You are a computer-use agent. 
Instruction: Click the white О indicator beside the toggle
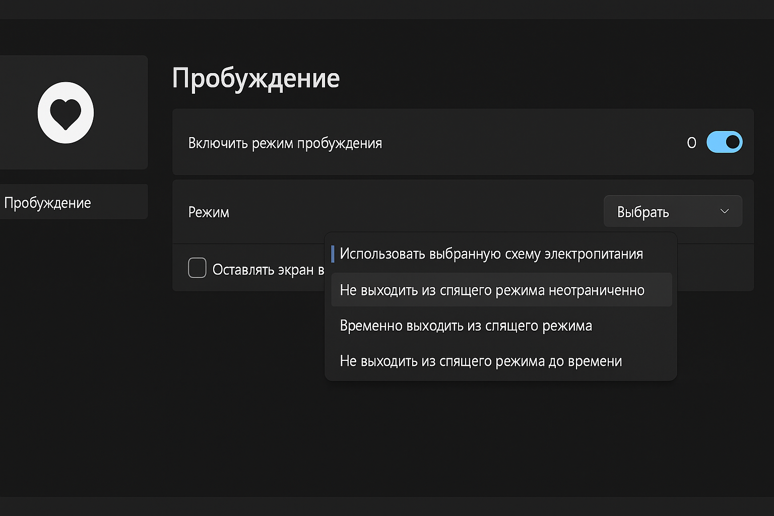coord(691,143)
